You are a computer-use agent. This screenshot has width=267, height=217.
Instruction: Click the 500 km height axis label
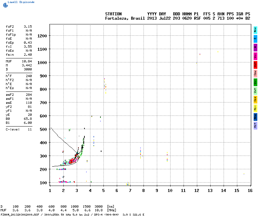coord(43,130)
